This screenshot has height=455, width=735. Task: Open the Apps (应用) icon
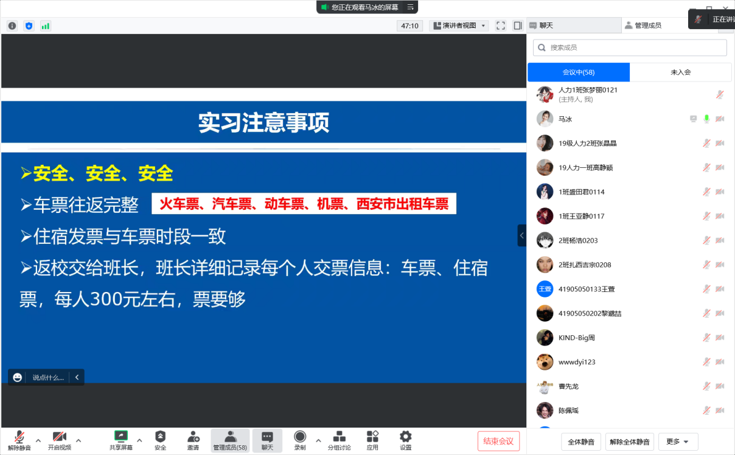click(372, 440)
